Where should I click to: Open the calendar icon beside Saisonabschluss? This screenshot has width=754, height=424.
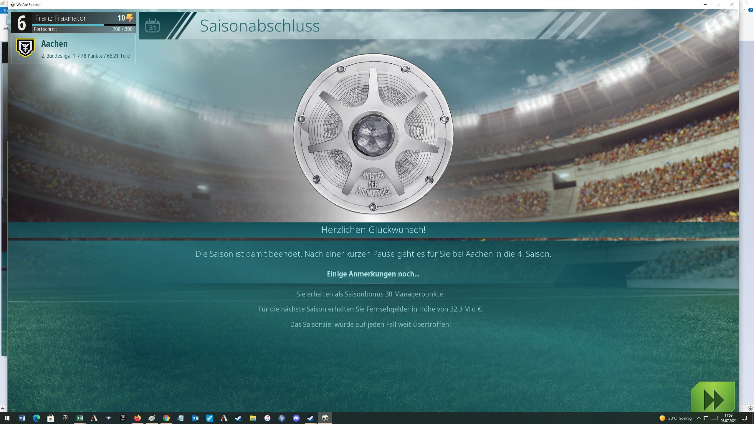pyautogui.click(x=152, y=26)
